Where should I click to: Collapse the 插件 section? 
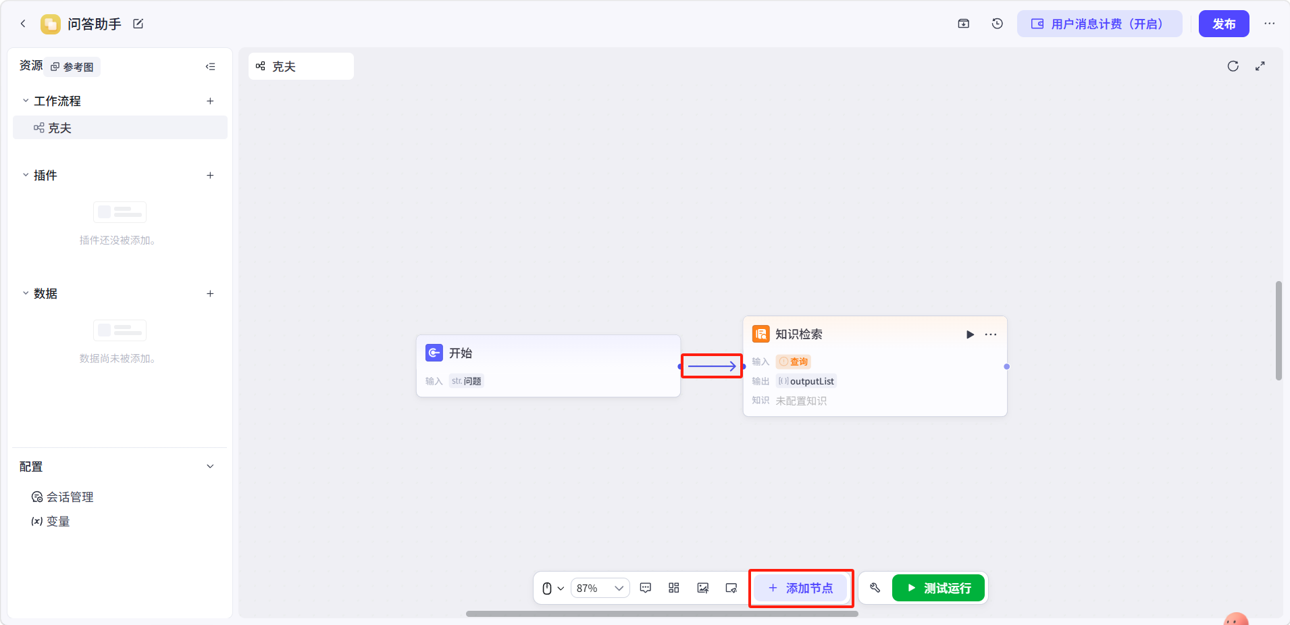pos(26,175)
